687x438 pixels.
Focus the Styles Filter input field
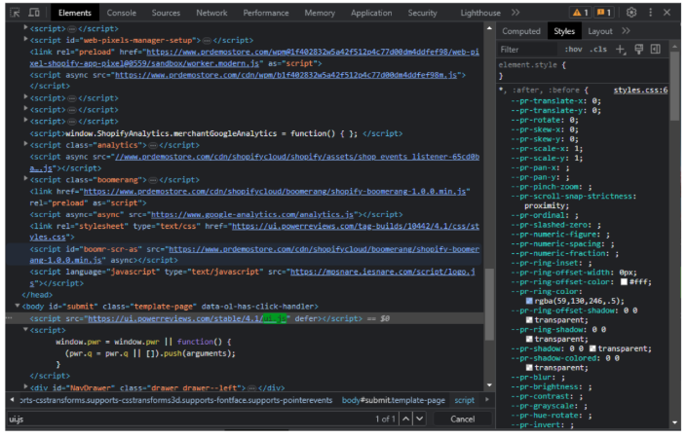[528, 50]
